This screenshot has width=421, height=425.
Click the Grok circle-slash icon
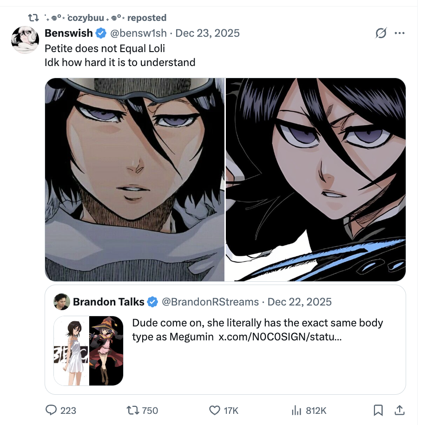point(381,33)
